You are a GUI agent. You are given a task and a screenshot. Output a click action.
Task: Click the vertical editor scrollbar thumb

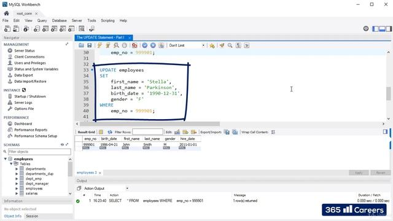pyautogui.click(x=388, y=93)
